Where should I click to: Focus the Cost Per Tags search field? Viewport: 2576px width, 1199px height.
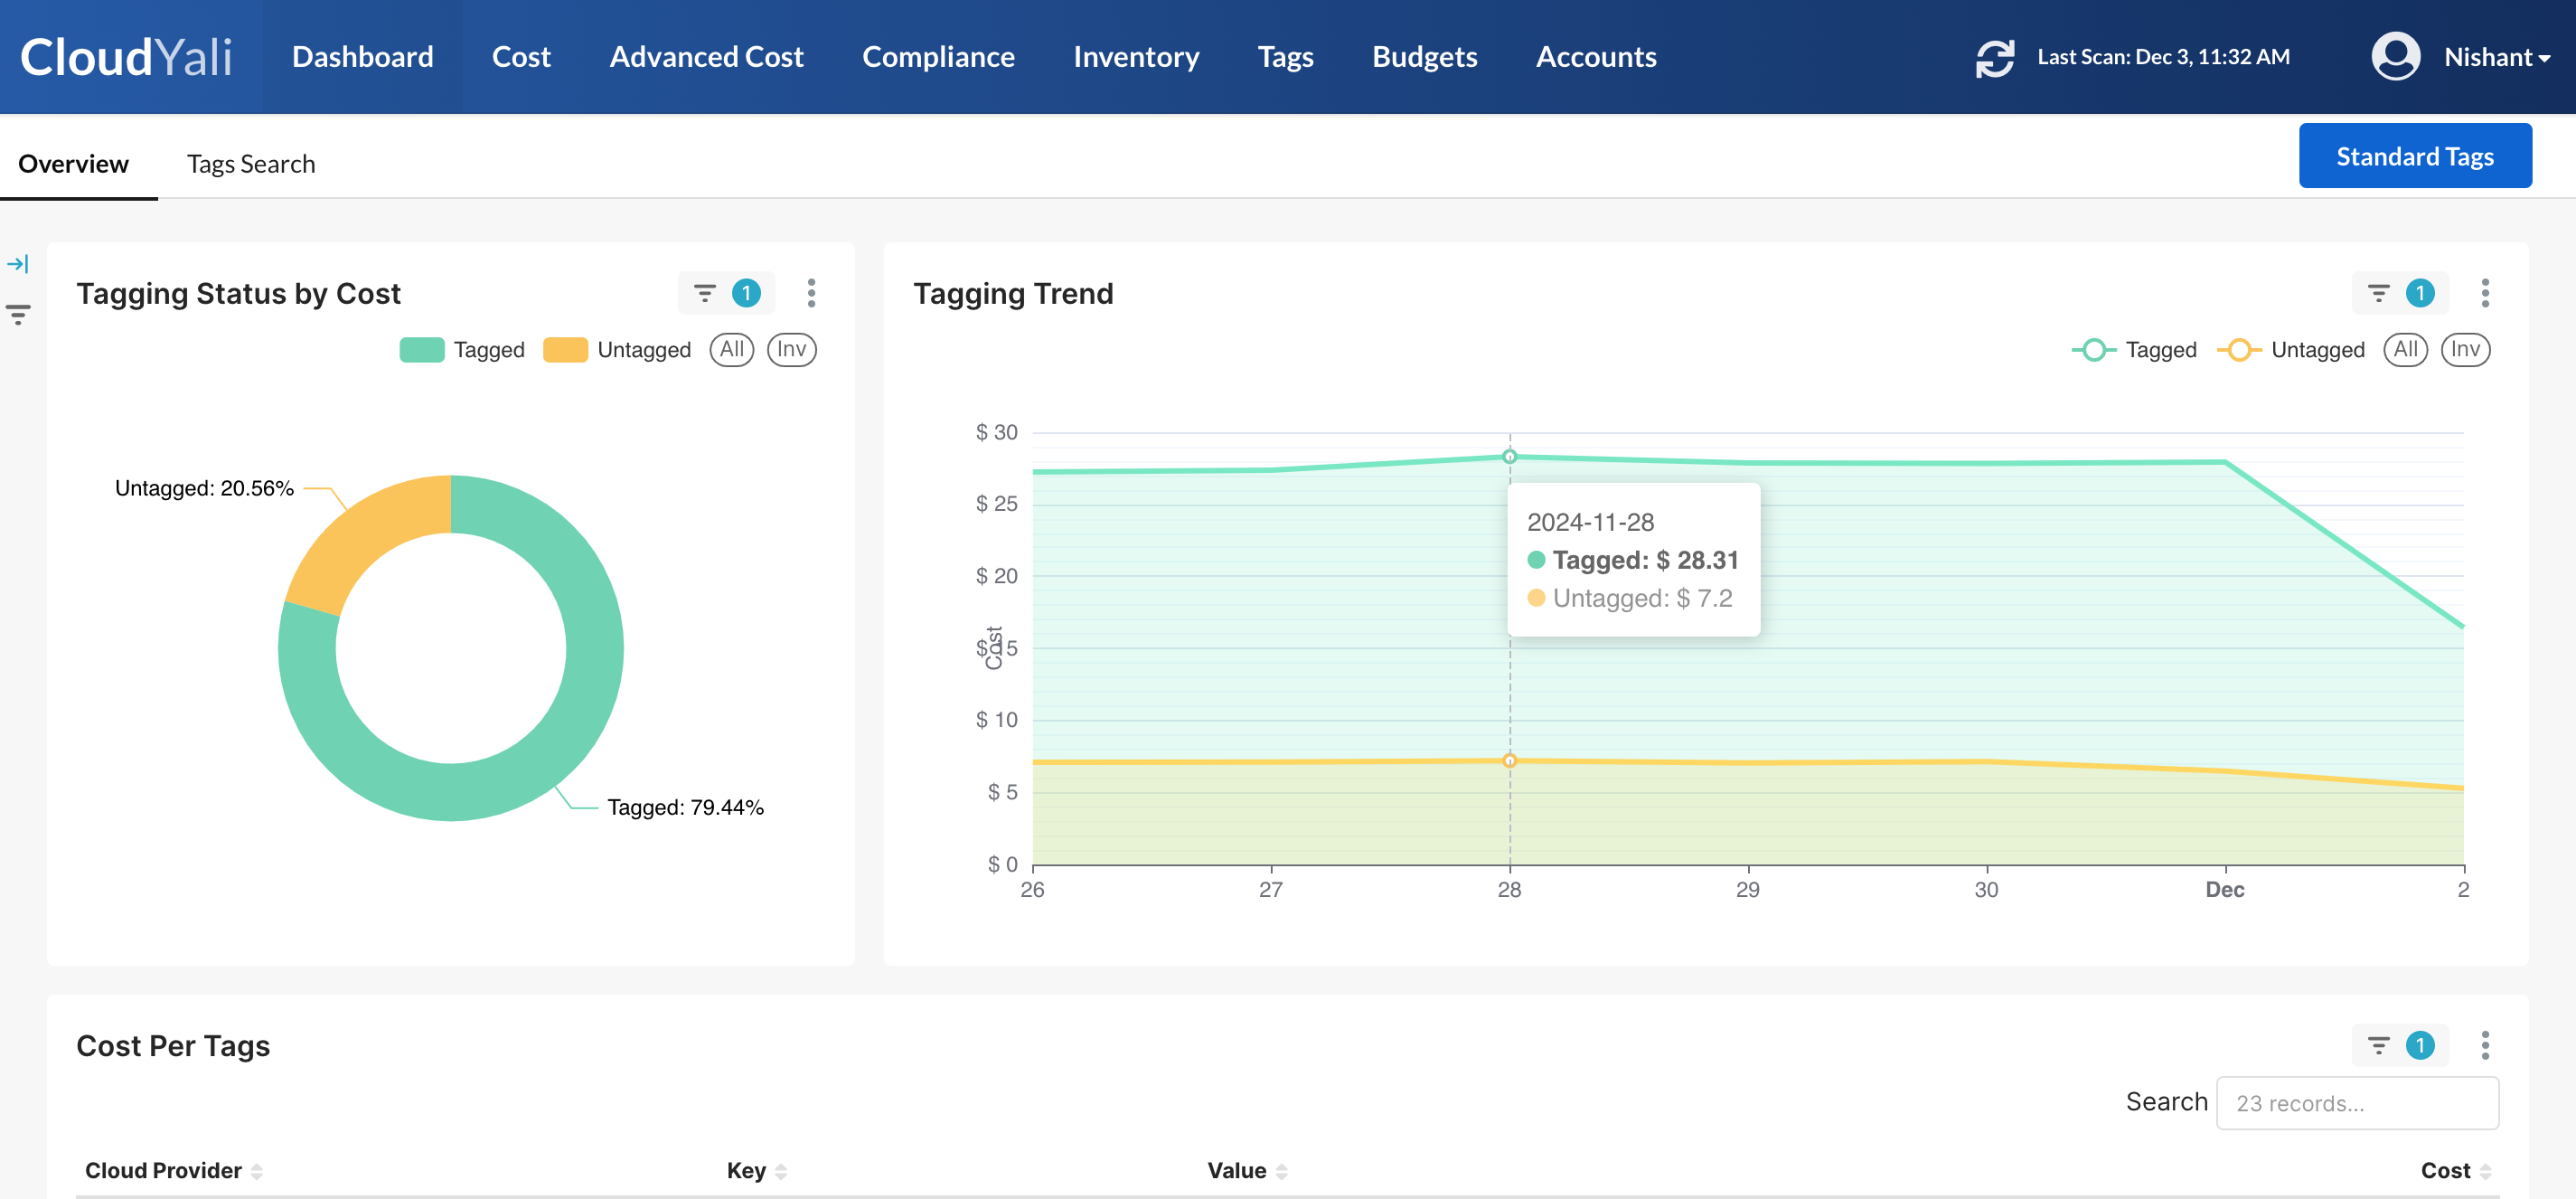(x=2357, y=1103)
